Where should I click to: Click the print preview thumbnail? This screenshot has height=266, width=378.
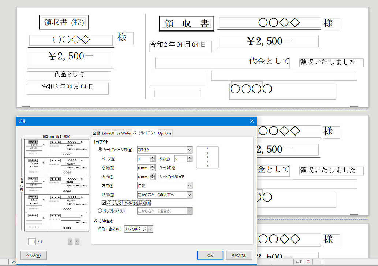pyautogui.click(x=56, y=185)
